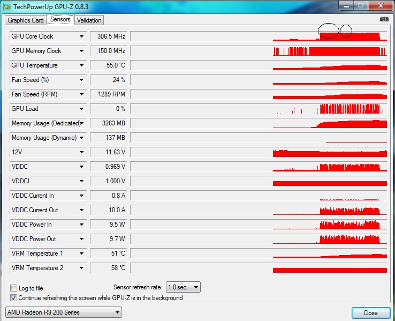
Task: Open the Validation tab
Action: click(89, 20)
